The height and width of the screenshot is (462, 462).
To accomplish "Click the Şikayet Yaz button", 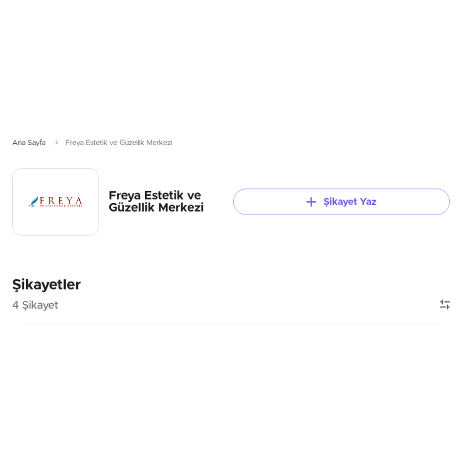I will 341,202.
